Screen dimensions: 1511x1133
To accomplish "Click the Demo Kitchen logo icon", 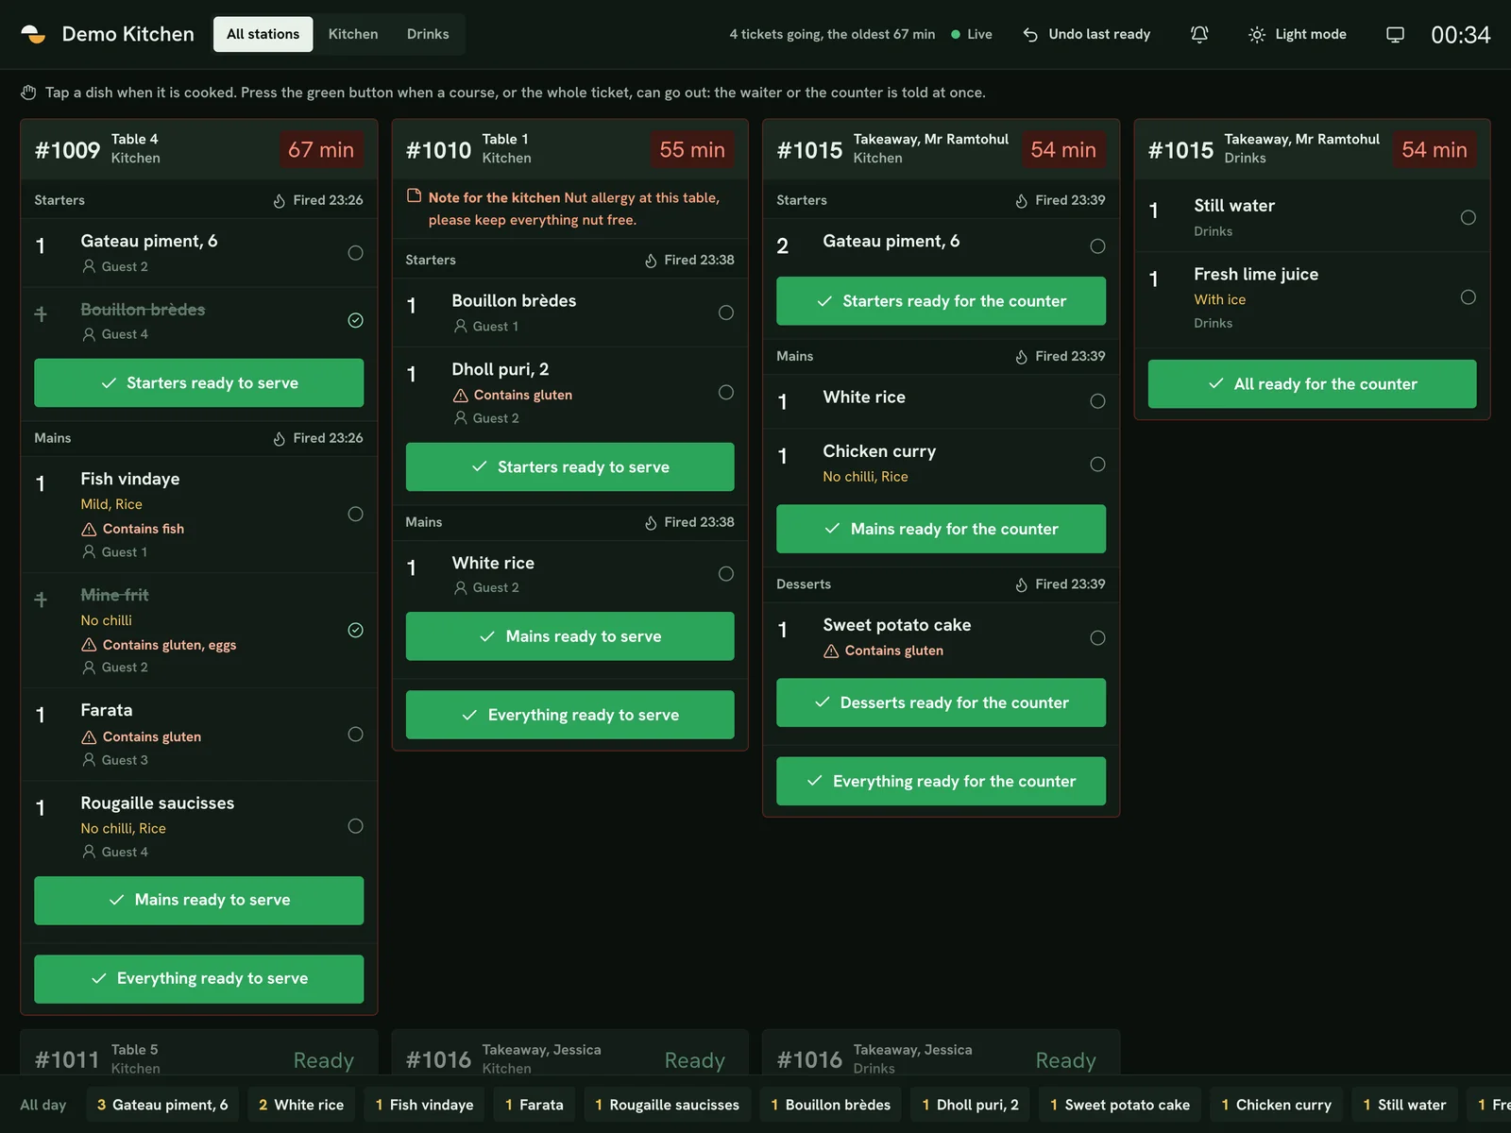I will [33, 35].
